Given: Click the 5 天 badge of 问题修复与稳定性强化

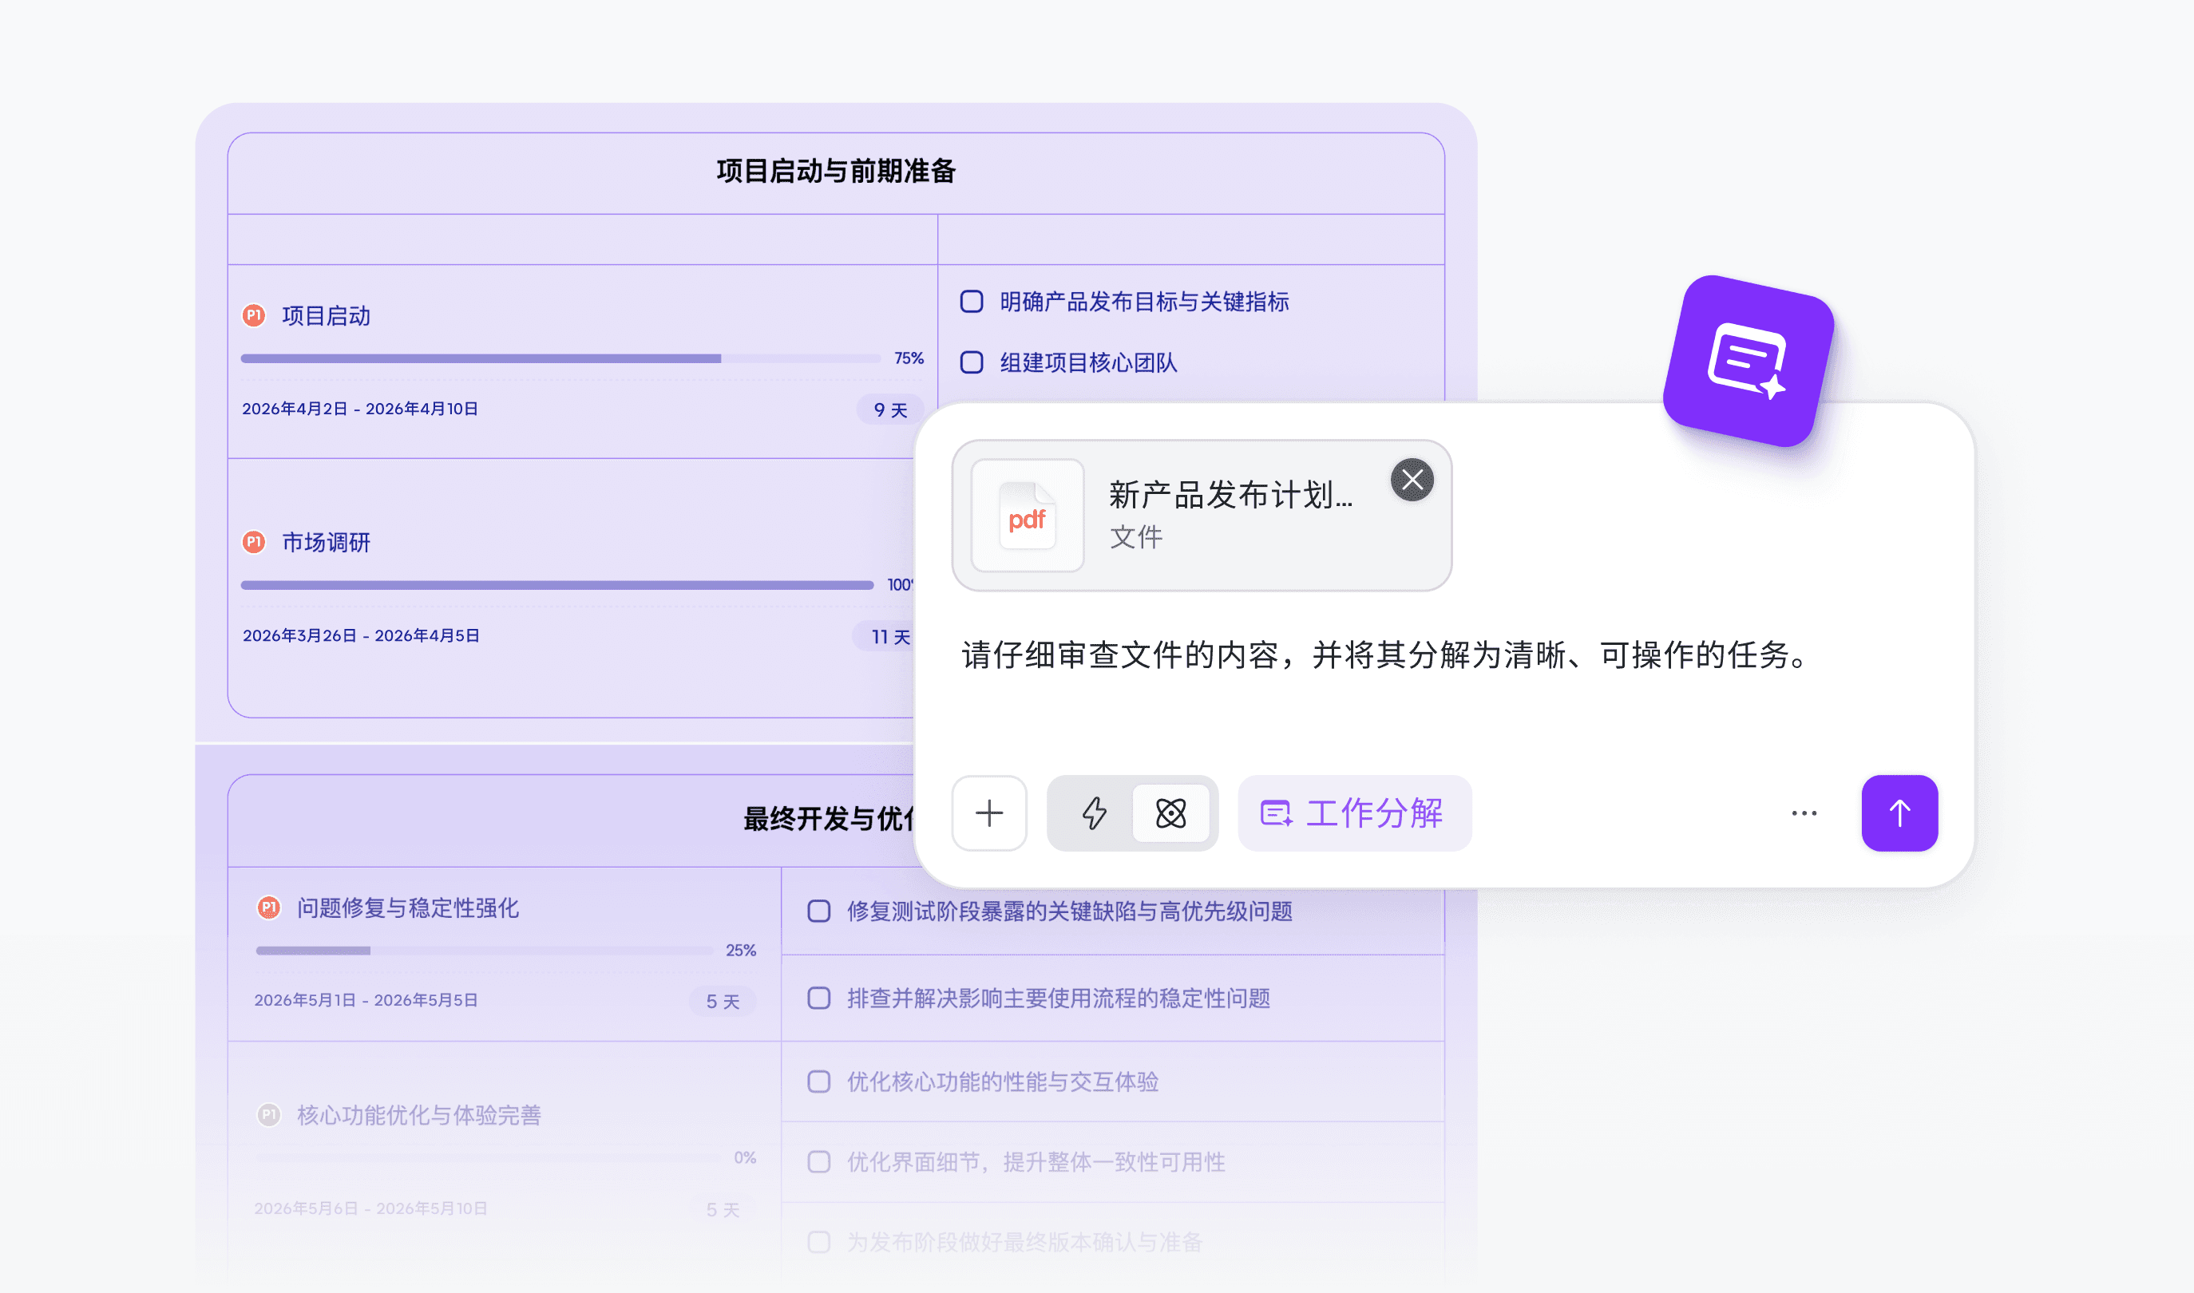Looking at the screenshot, I should 723,1001.
